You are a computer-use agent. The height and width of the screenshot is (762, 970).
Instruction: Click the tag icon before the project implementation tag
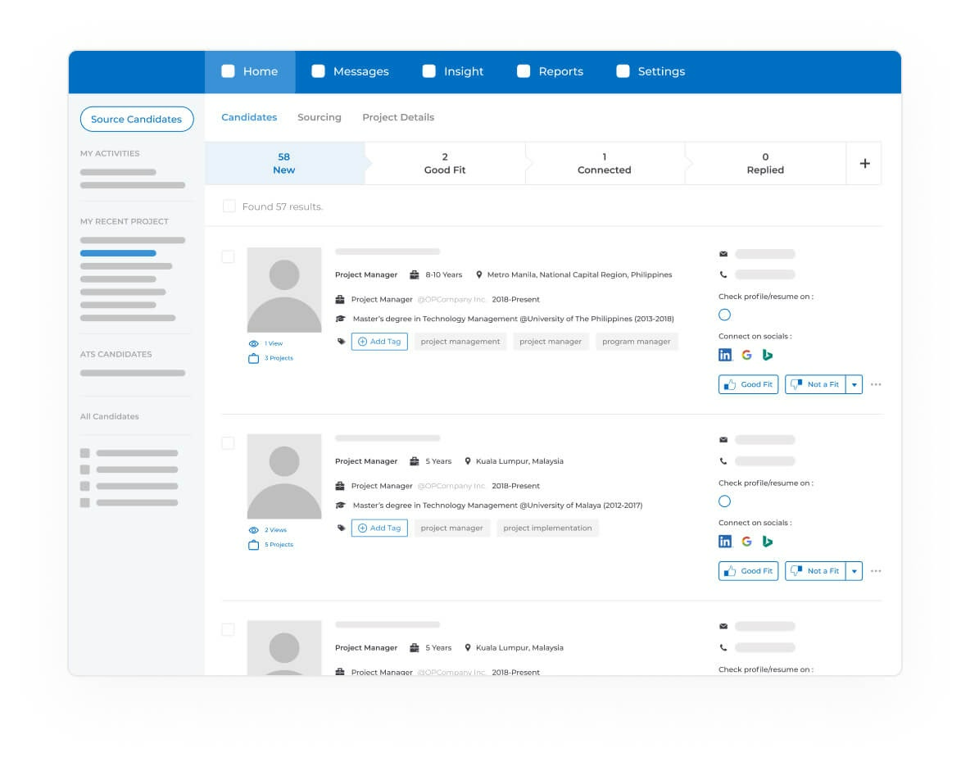coord(341,528)
